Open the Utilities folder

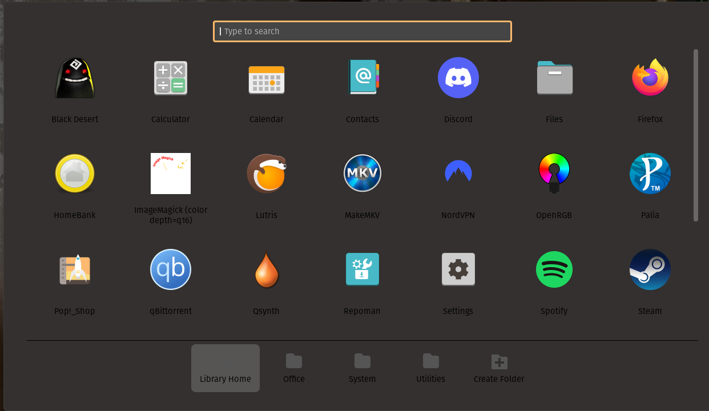point(431,368)
